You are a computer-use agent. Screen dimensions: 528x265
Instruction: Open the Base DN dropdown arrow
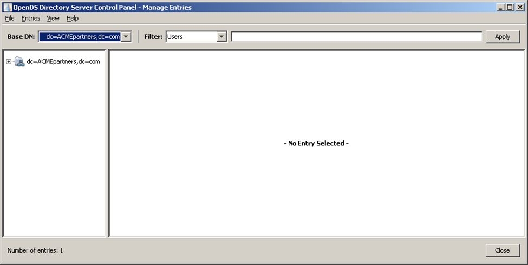[x=126, y=37]
